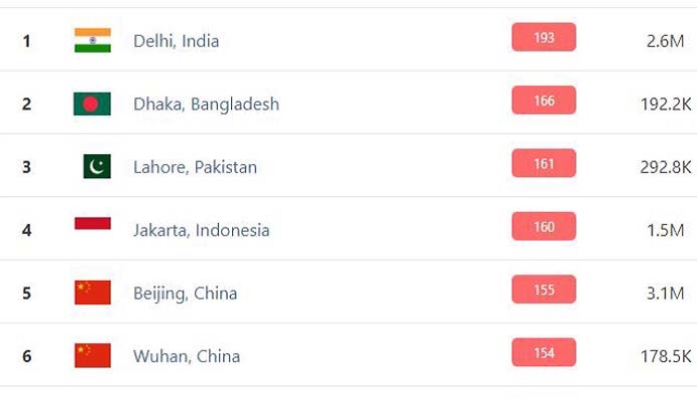Viewport: 697px width, 398px height.
Task: Open the Delhi, India city link
Action: [x=176, y=42]
